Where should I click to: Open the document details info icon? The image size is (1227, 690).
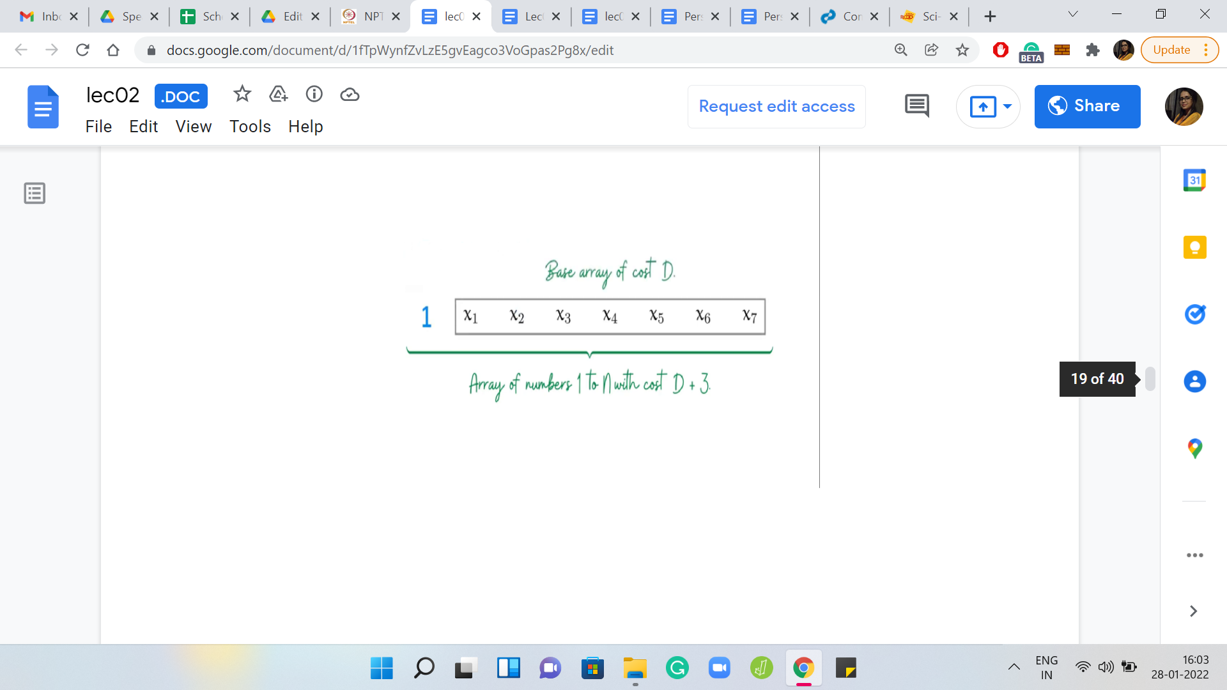coord(314,95)
